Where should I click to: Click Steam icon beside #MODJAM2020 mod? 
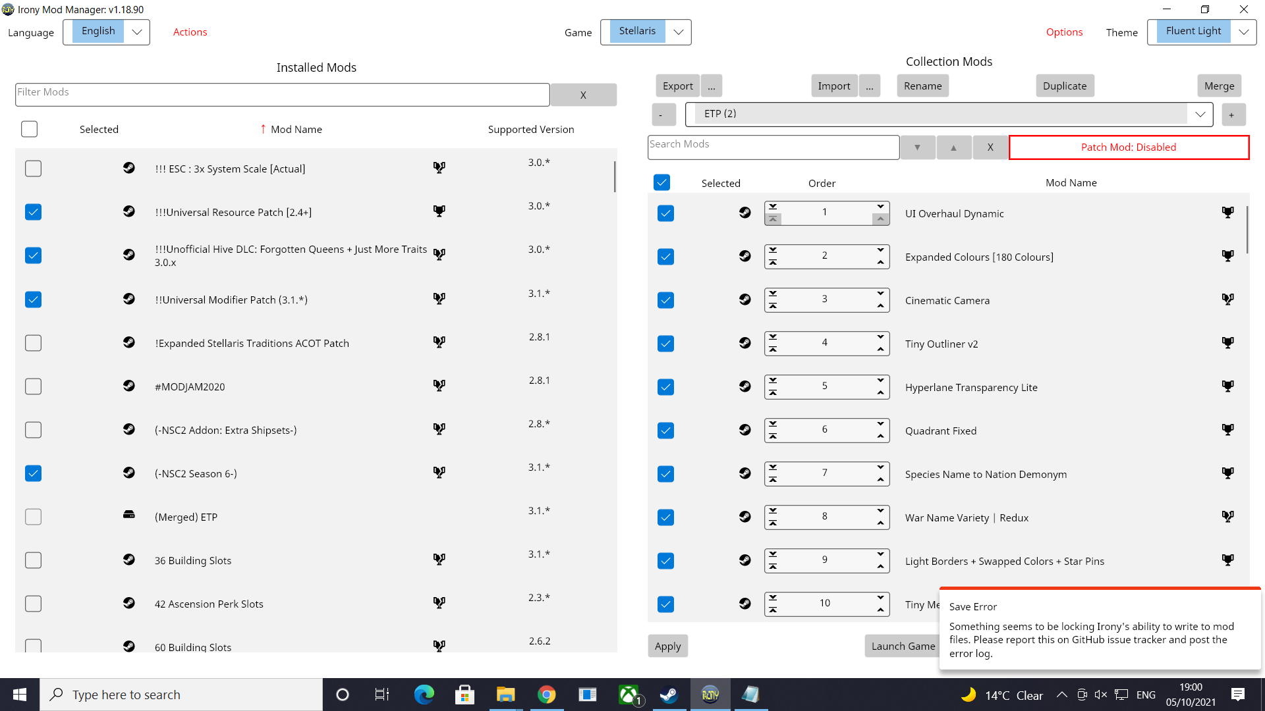tap(129, 386)
